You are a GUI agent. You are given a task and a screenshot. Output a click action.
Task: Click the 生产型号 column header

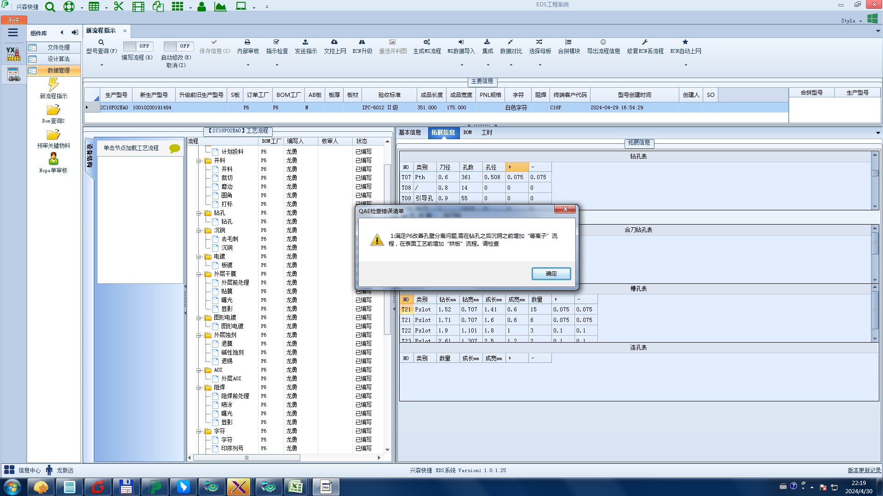[116, 95]
